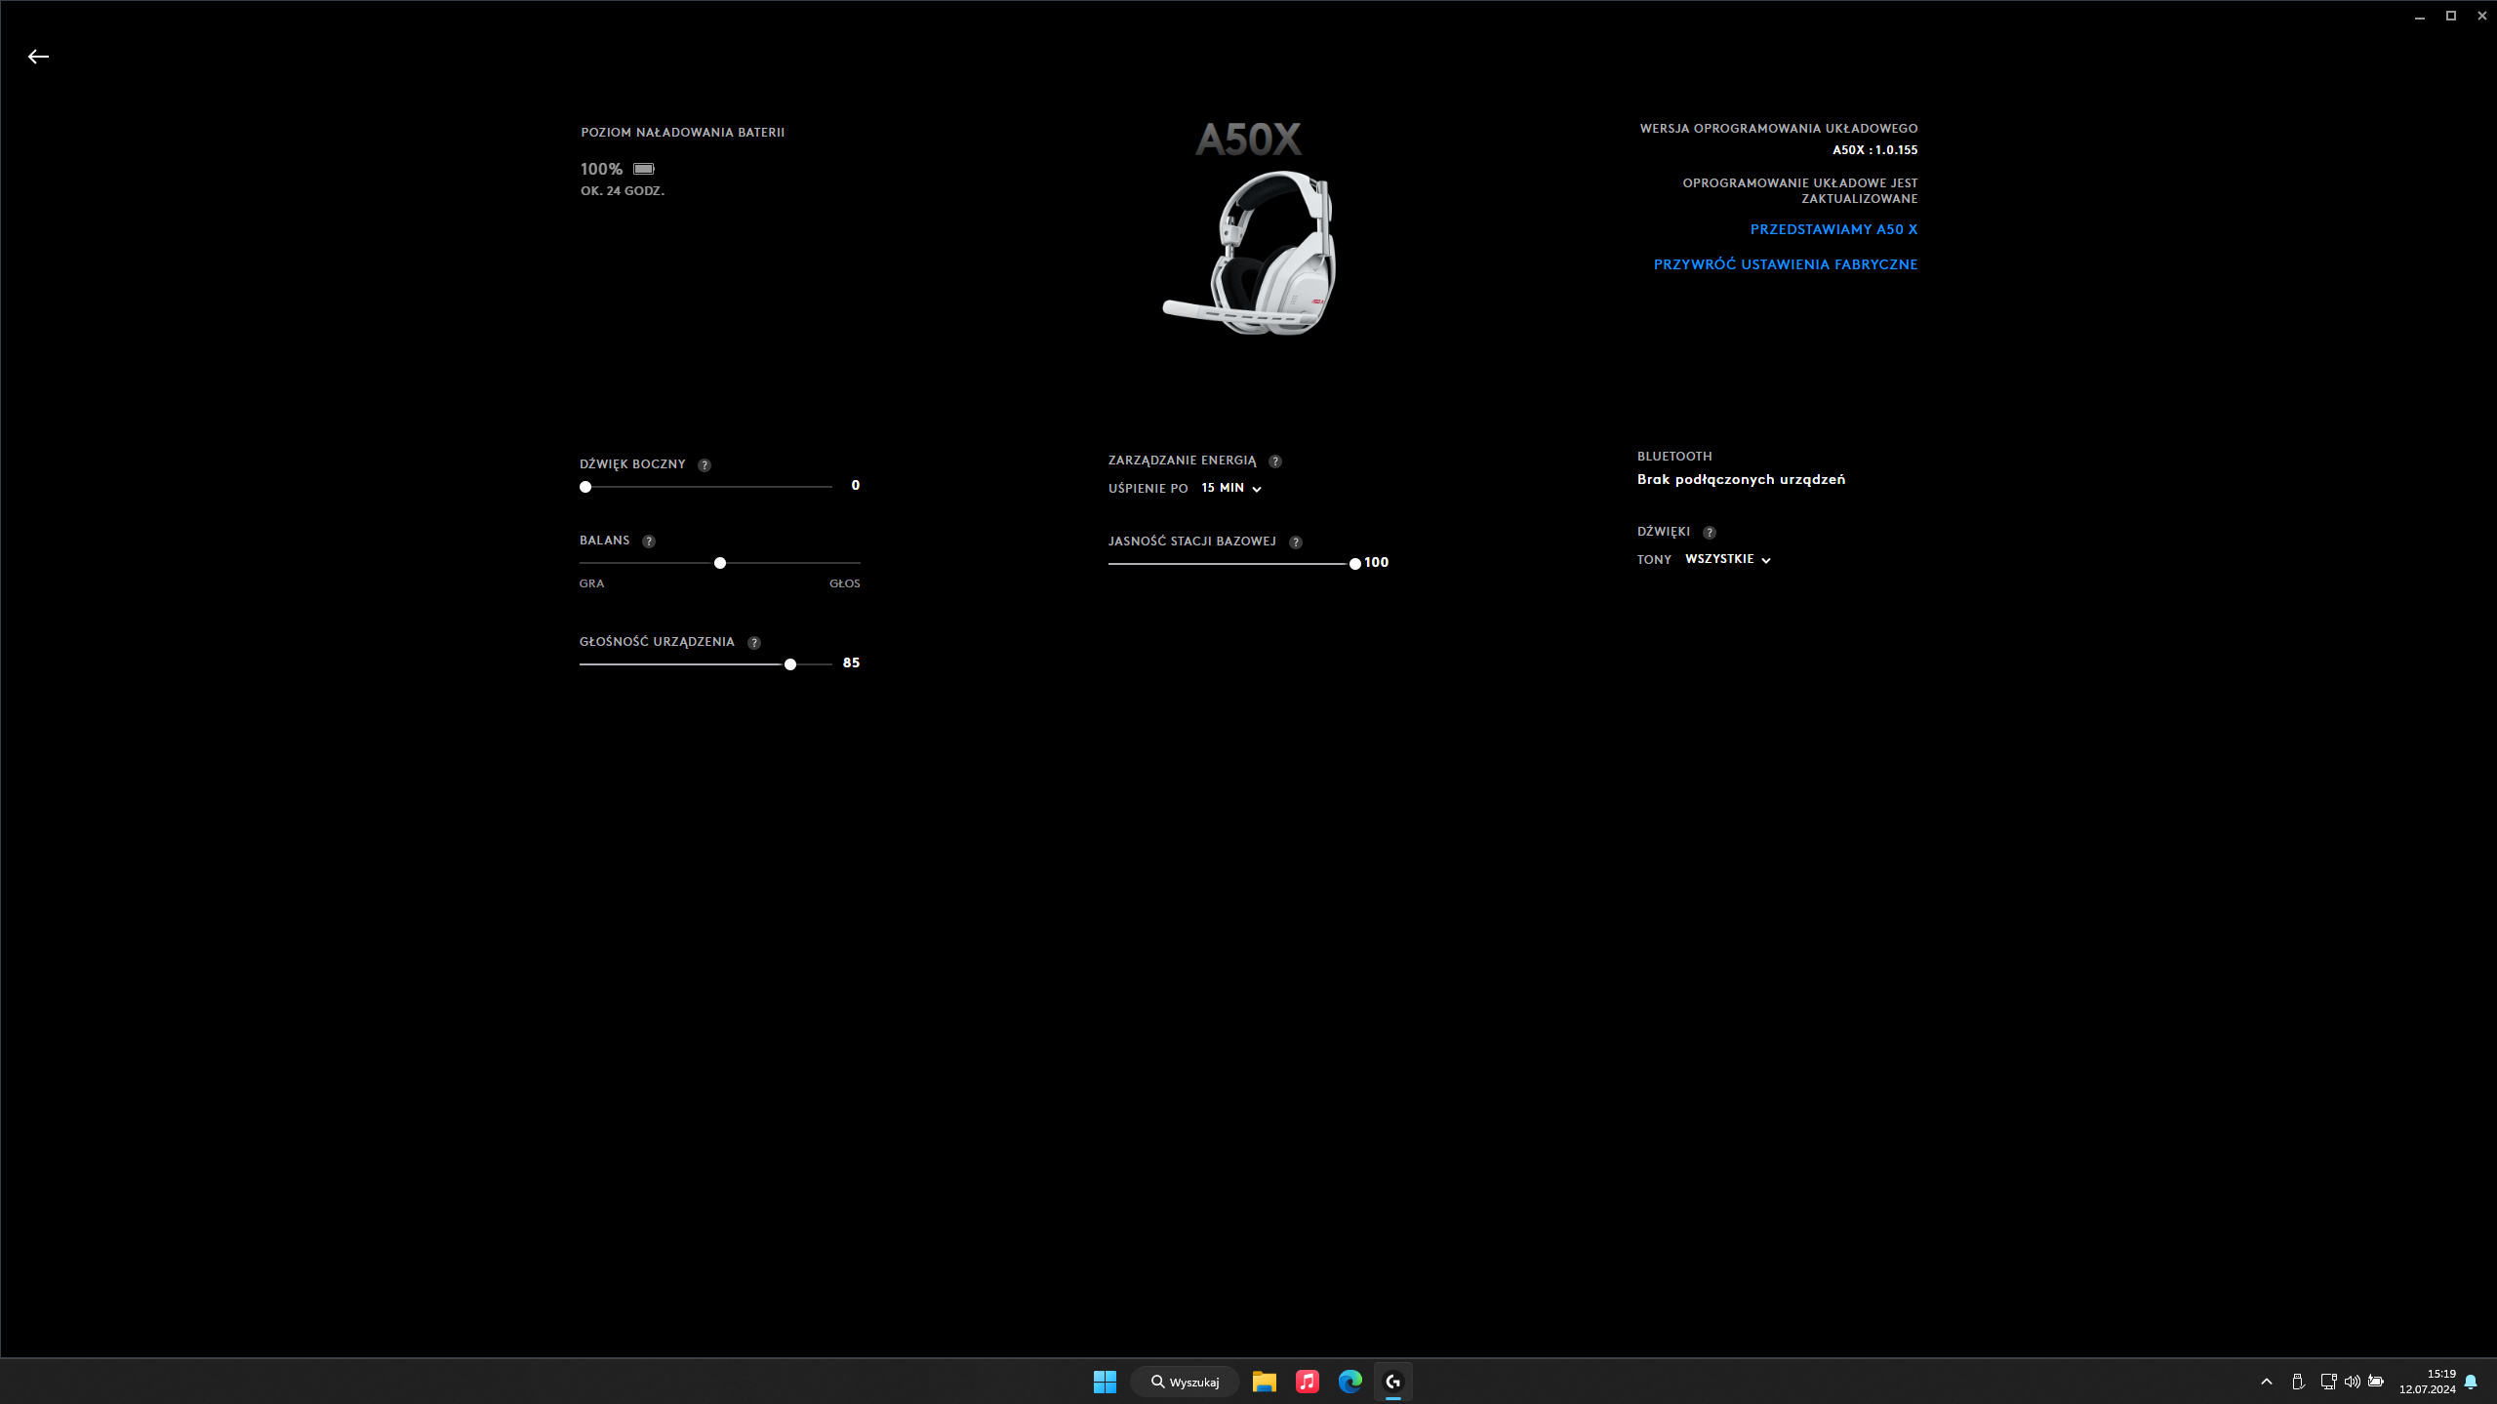Open File Explorer from taskbar
Viewport: 2497px width, 1404px height.
point(1265,1382)
